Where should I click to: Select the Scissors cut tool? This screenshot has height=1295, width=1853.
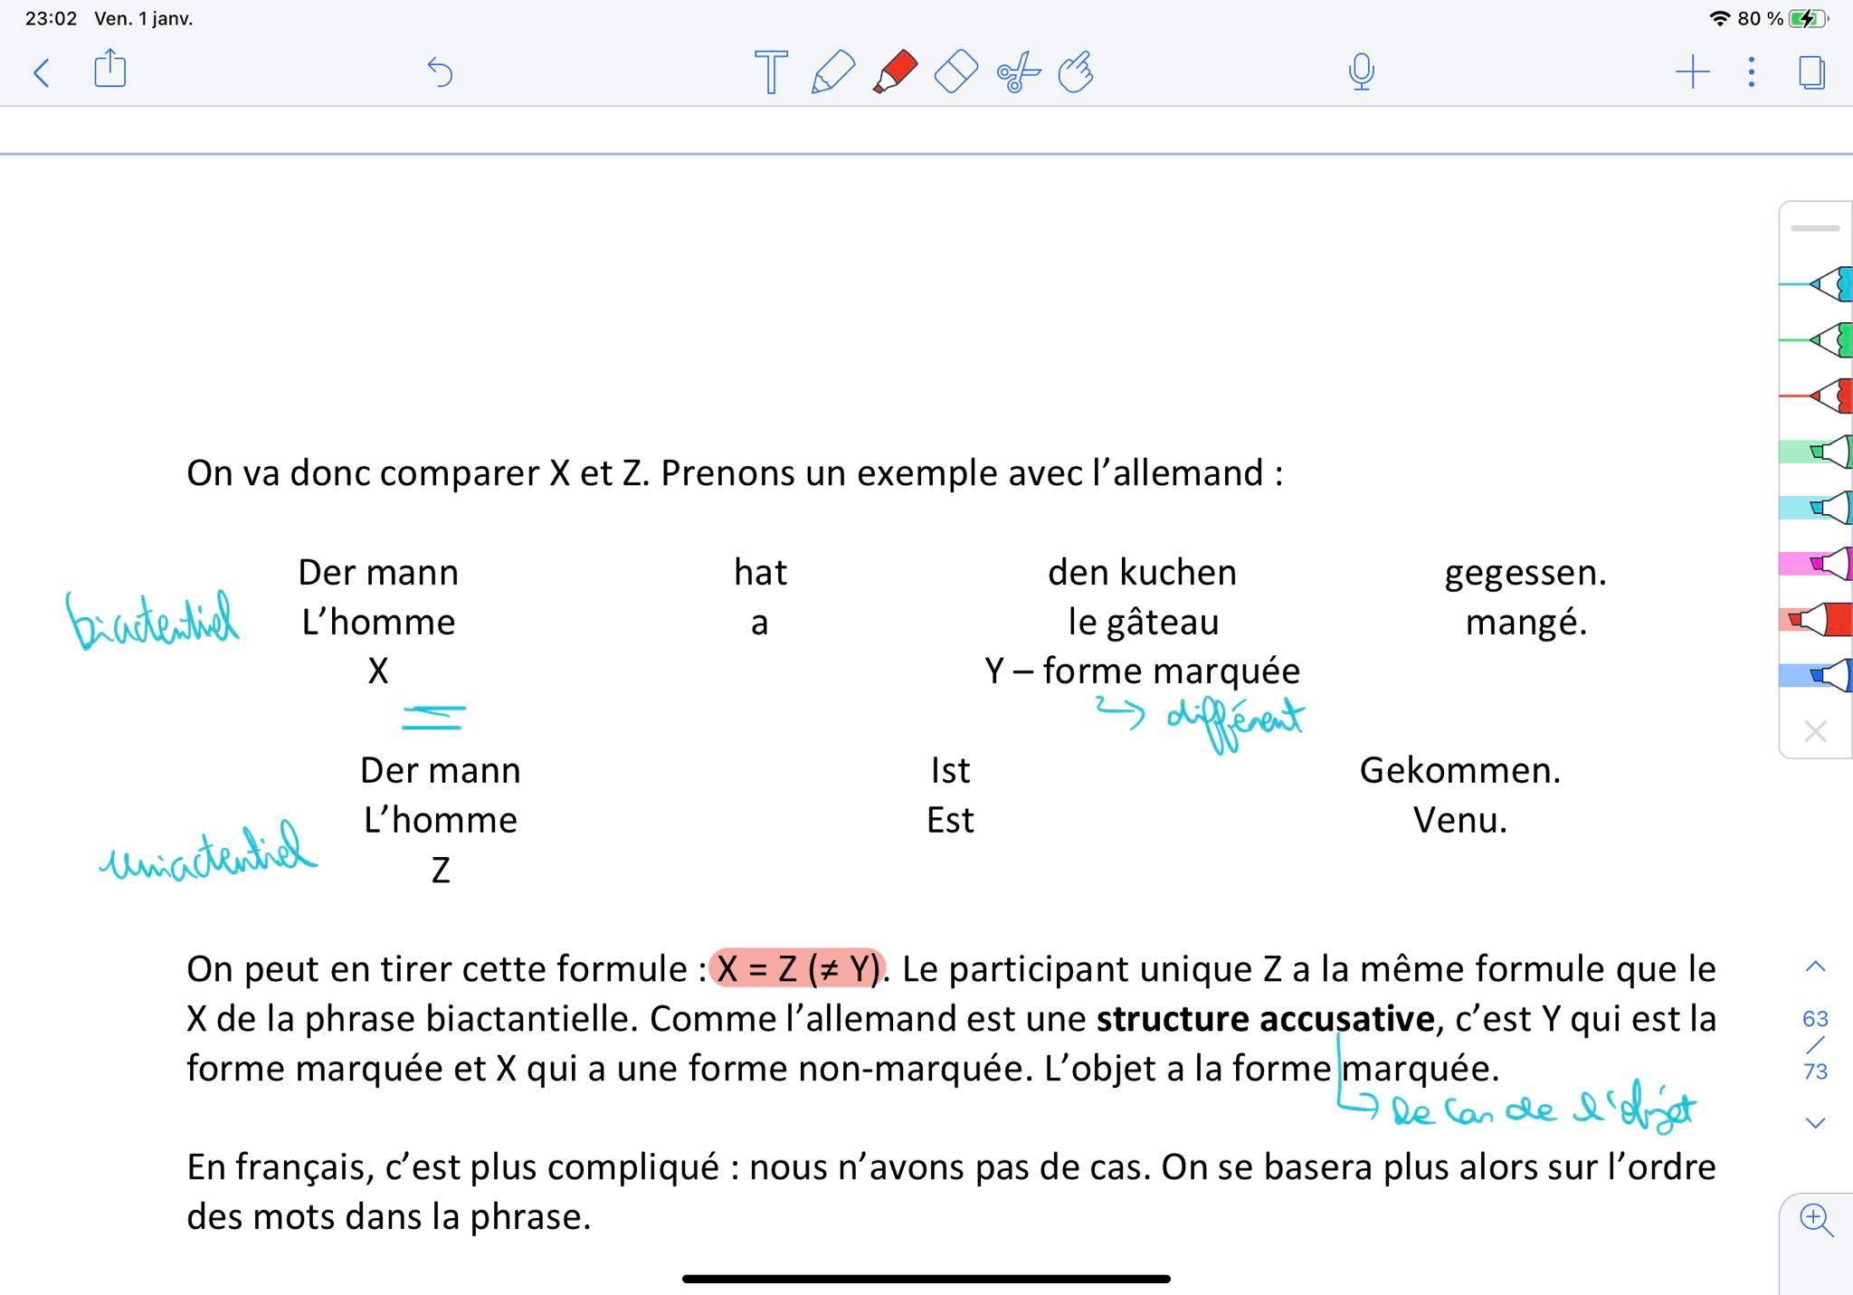tap(1018, 72)
